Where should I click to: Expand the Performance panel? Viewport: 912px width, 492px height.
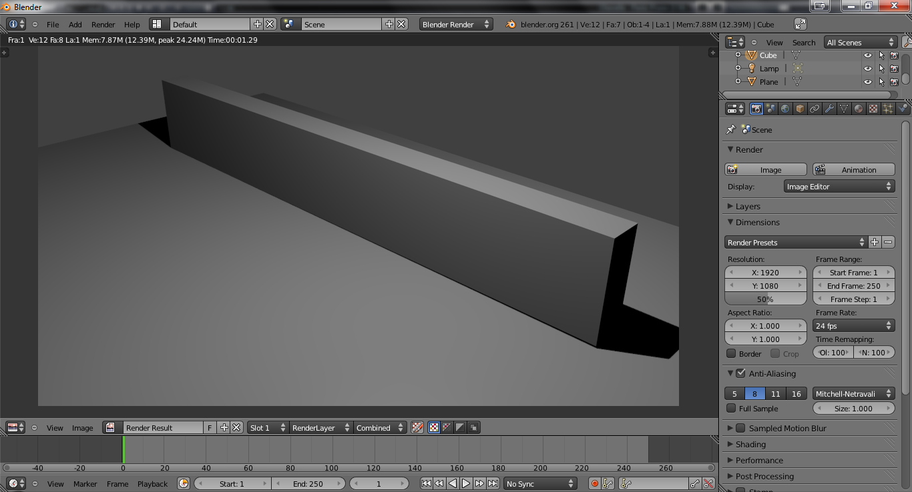730,460
